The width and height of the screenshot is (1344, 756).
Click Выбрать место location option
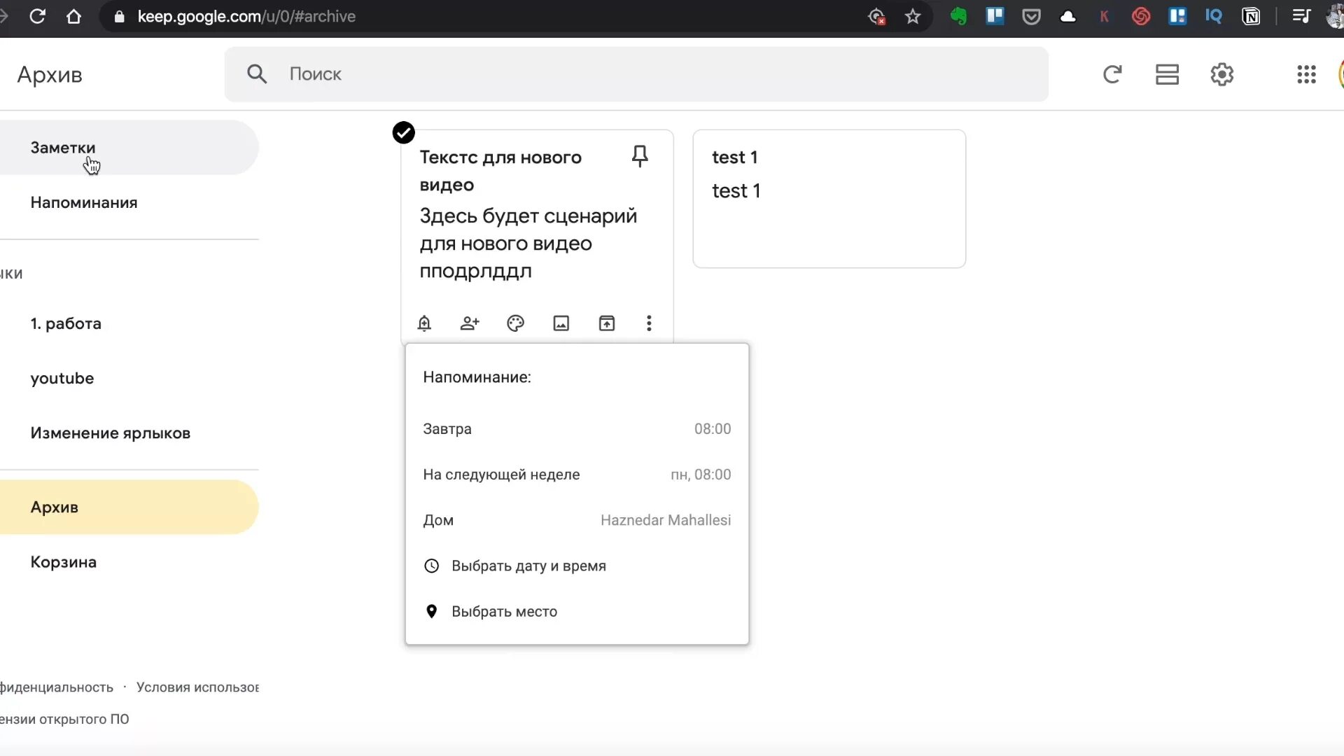pos(504,612)
